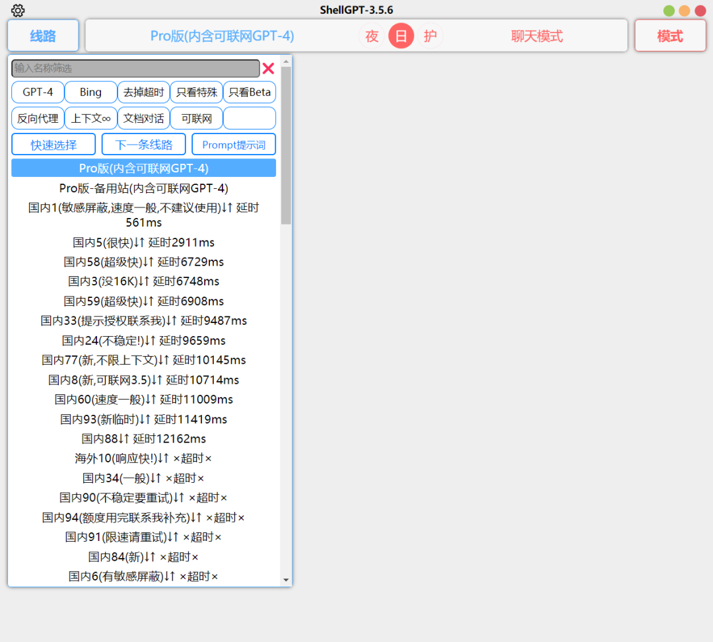Open Prompt提示词 button
Viewport: 713px width, 642px height.
(x=234, y=145)
